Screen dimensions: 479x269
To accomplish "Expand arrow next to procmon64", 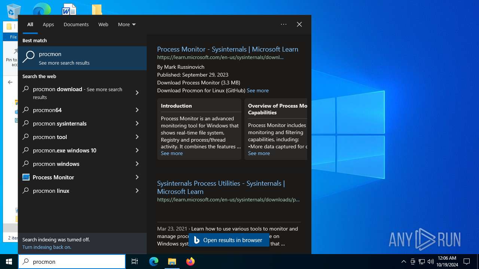I will pyautogui.click(x=137, y=110).
